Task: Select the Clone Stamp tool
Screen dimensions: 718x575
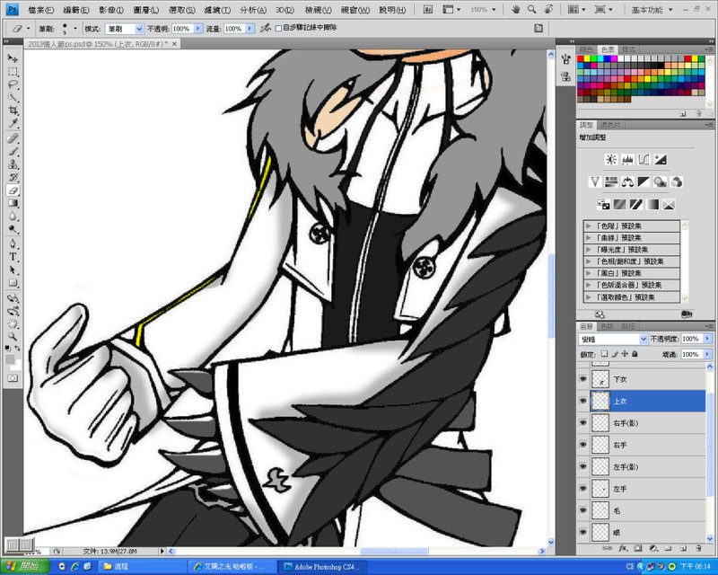Action: (x=13, y=164)
